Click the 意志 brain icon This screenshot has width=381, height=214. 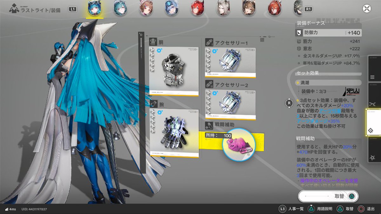pos(299,49)
